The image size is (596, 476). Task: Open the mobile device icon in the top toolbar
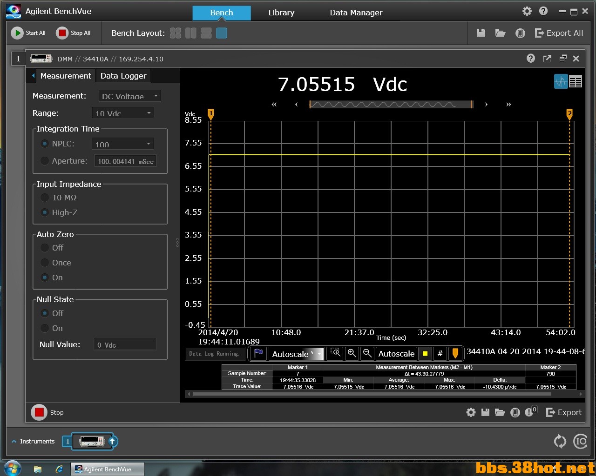click(x=520, y=33)
